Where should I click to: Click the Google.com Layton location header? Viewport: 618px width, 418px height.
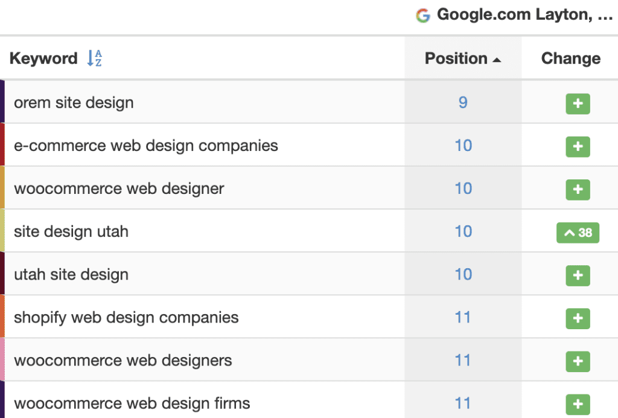click(524, 15)
